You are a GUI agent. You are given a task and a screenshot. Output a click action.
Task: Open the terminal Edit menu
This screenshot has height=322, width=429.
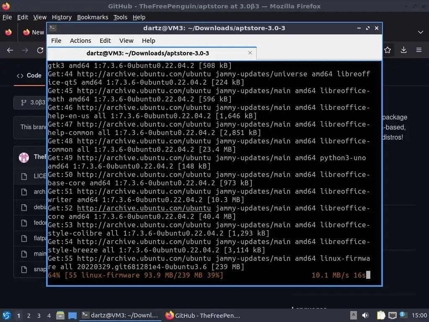click(105, 41)
